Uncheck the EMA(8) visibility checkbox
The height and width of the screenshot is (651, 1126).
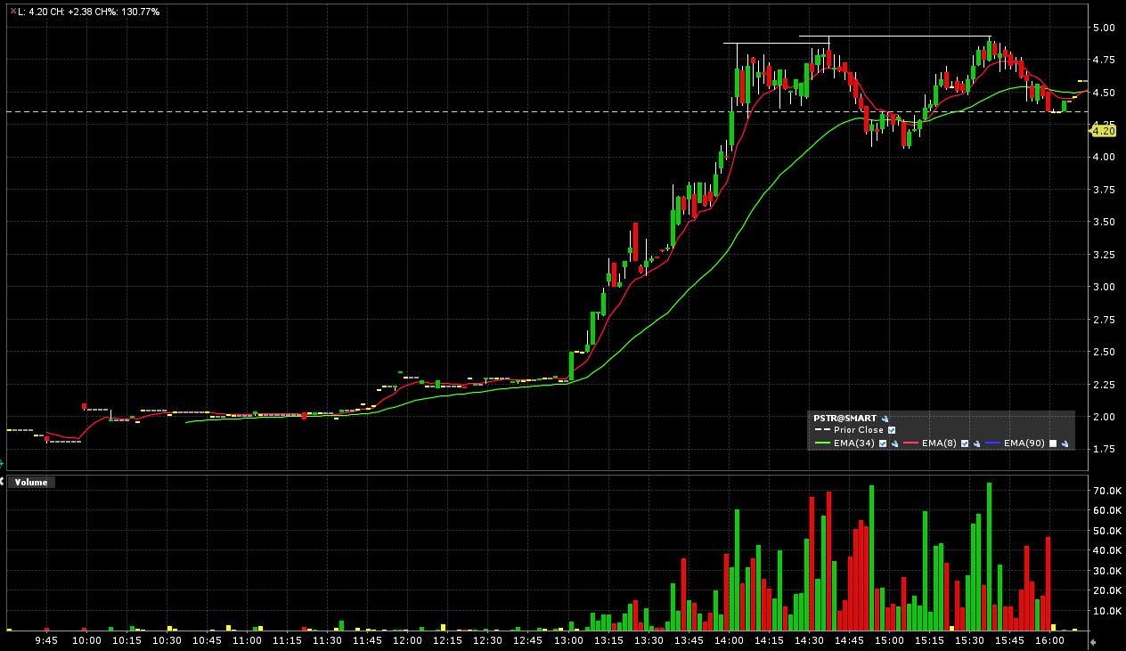pyautogui.click(x=965, y=443)
